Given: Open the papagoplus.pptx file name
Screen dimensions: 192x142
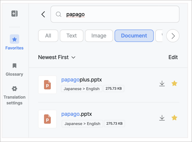Looking at the screenshot, I should coord(82,80).
